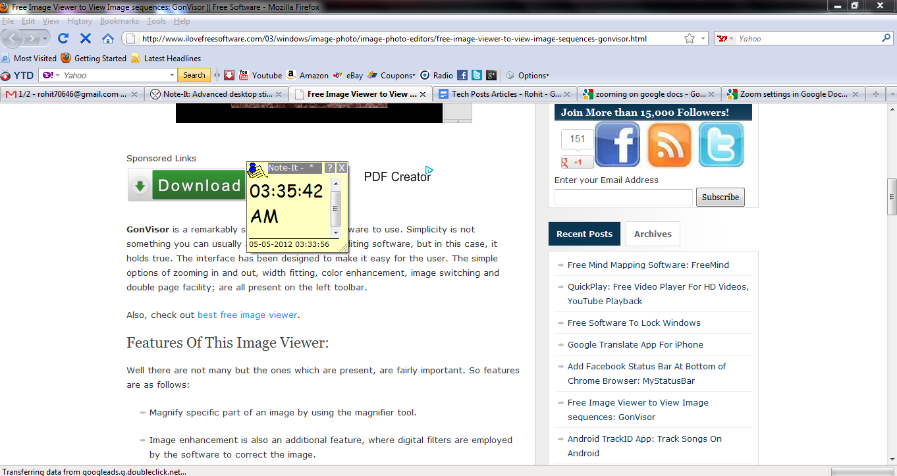This screenshot has height=476, width=897.
Task: Close the Note-It: Advanced desktop tab
Action: (279, 94)
